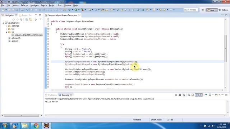
Task: Click the editor vertical scrollbar
Action: click(x=226, y=48)
